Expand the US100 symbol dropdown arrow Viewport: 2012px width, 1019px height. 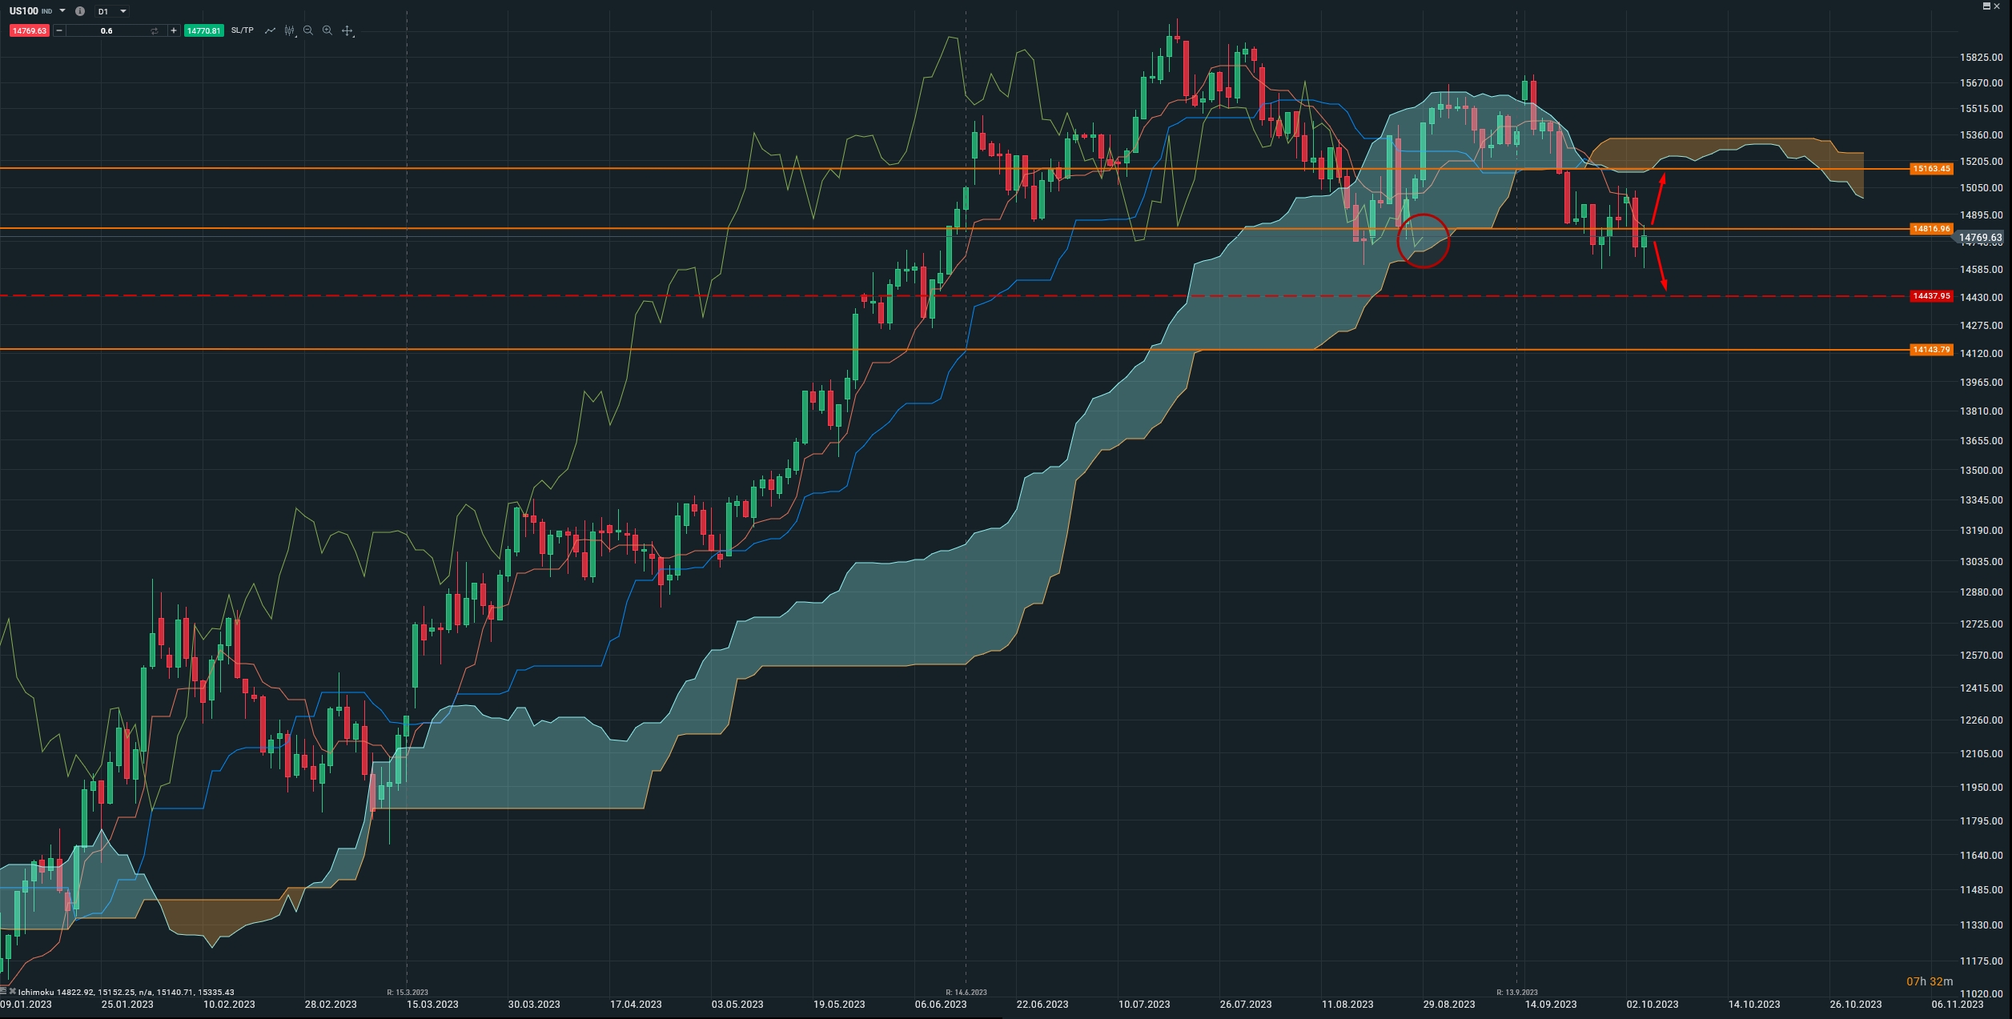tap(62, 11)
